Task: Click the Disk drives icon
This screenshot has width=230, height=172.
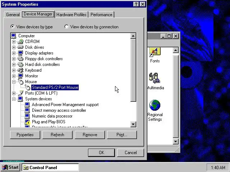Action: click(20, 47)
